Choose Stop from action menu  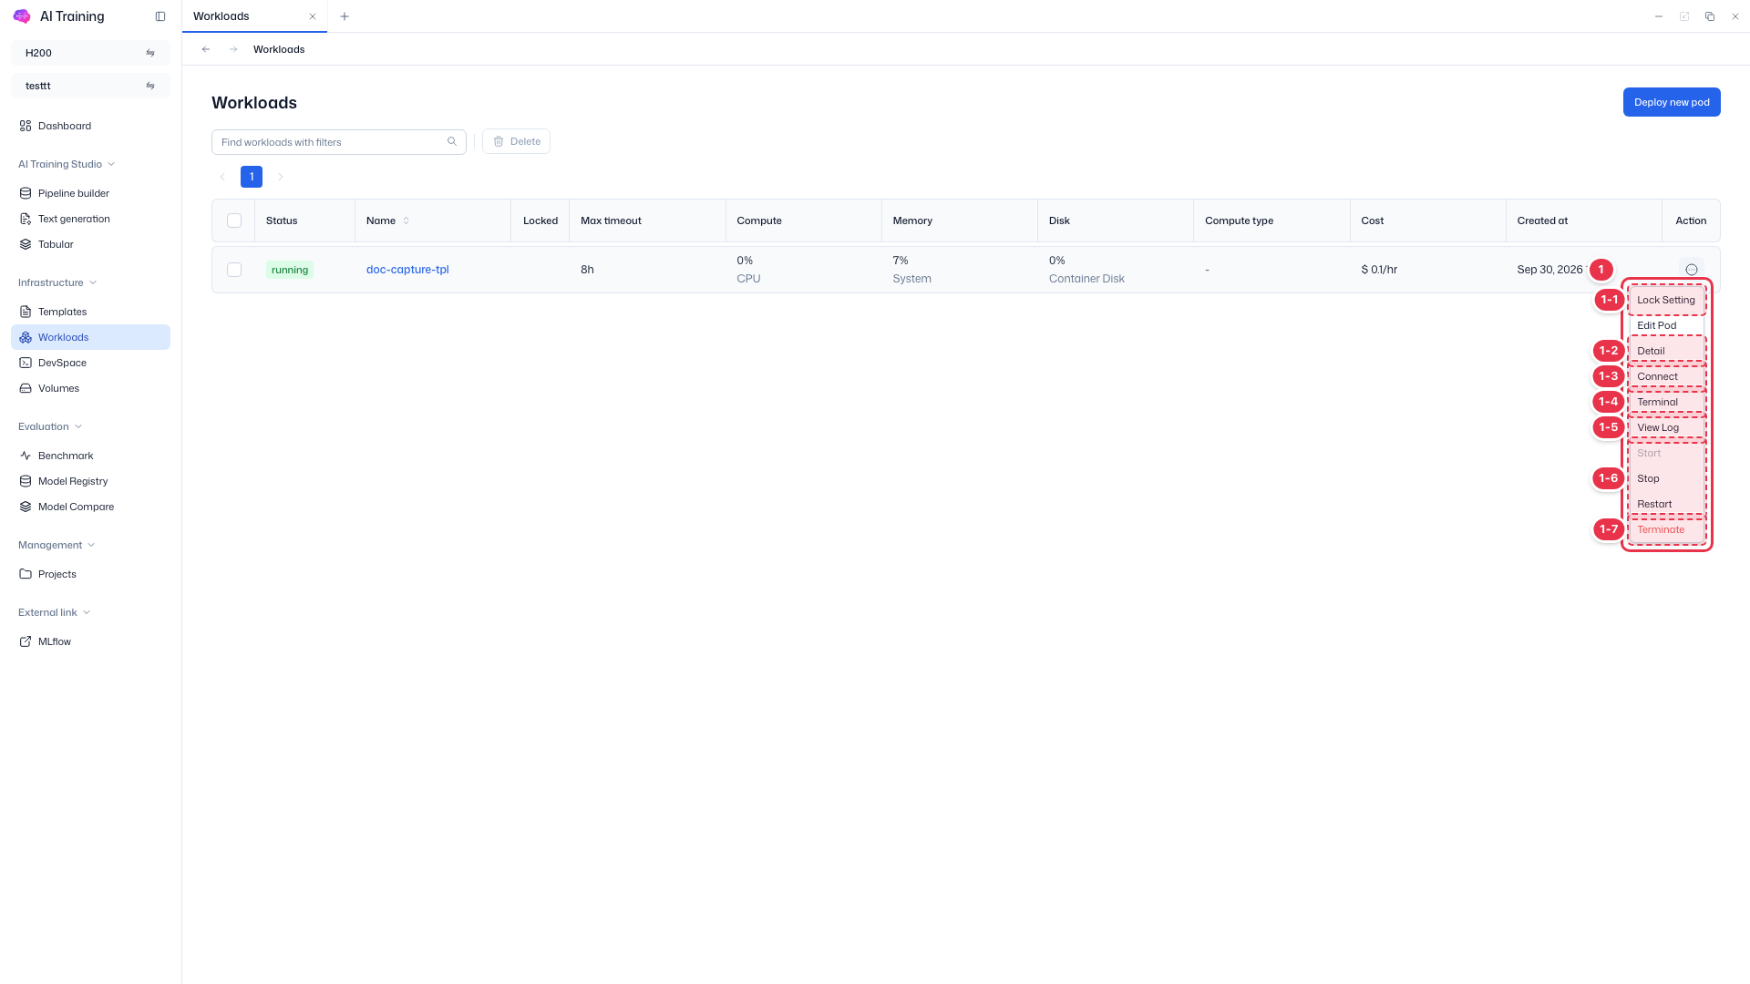pos(1666,478)
